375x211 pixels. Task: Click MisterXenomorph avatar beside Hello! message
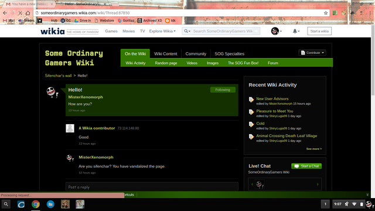click(x=52, y=92)
